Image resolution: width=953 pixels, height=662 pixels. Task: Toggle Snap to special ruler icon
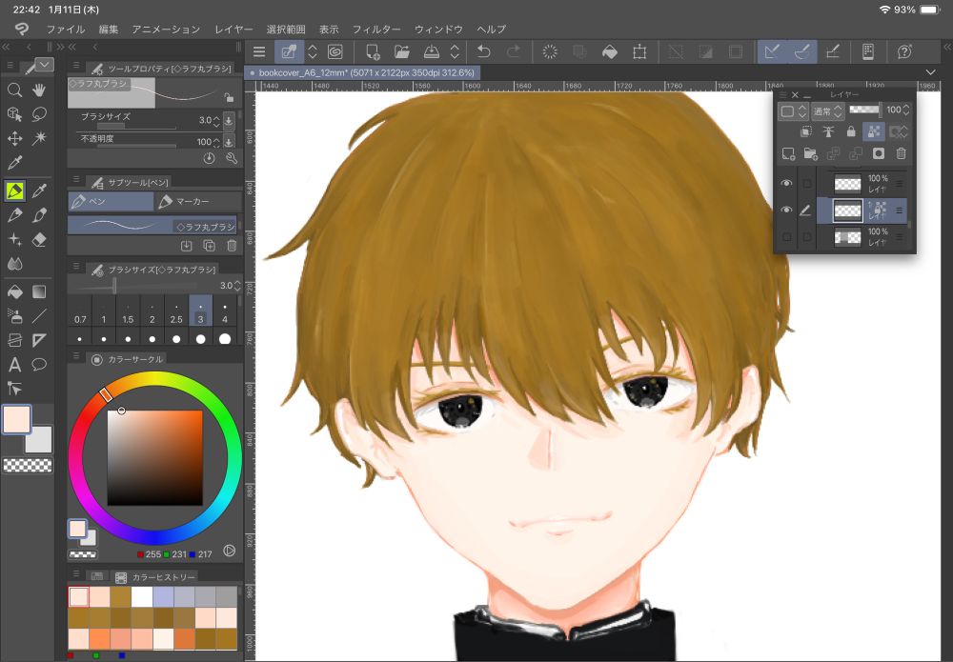(802, 52)
